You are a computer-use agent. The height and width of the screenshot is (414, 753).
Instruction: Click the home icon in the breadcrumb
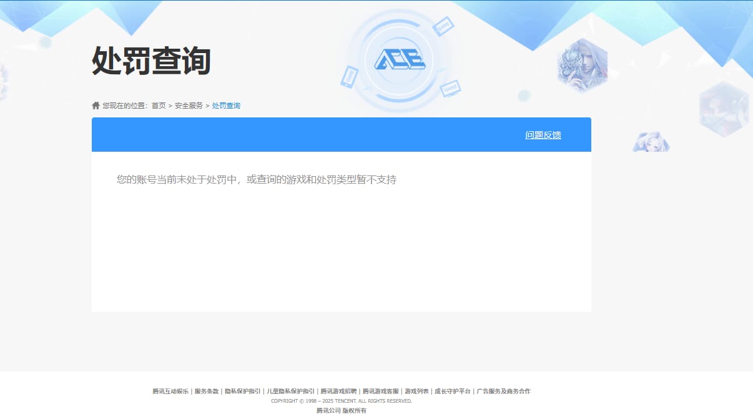[x=96, y=106]
